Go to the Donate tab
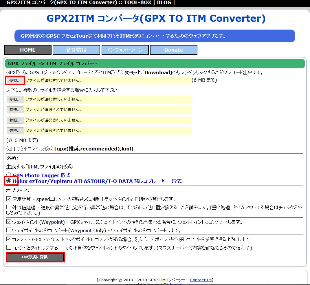The height and width of the screenshot is (285, 310). (x=174, y=50)
